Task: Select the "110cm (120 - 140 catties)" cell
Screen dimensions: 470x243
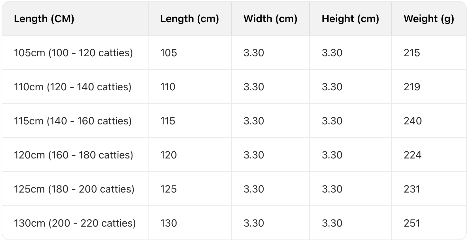Action: [x=73, y=87]
